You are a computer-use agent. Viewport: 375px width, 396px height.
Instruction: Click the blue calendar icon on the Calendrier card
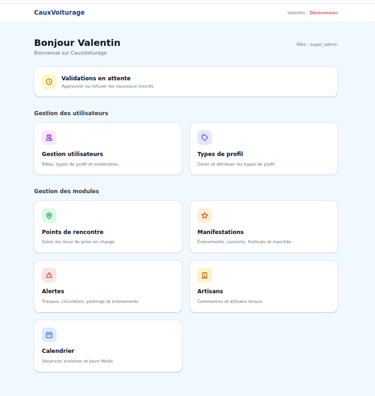49,335
